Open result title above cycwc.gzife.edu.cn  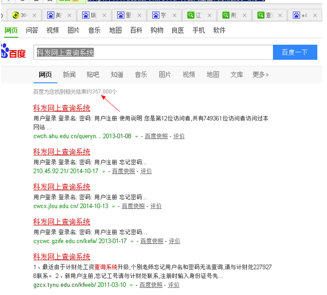(62, 222)
